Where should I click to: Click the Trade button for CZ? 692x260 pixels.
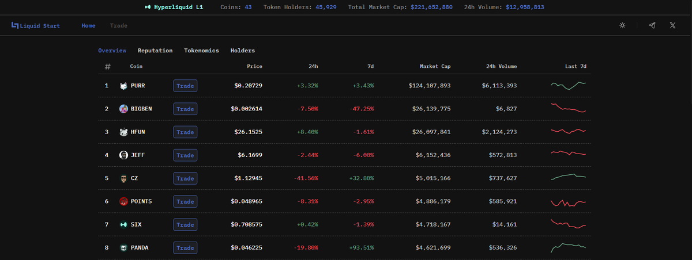[x=185, y=178]
